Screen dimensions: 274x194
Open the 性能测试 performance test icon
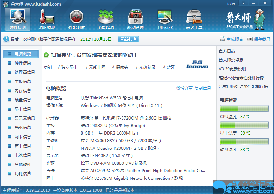click(x=77, y=16)
